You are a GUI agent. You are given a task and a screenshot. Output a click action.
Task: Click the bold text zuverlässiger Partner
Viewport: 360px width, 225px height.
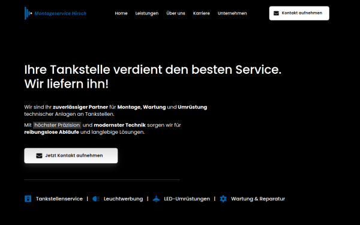pyautogui.click(x=80, y=107)
